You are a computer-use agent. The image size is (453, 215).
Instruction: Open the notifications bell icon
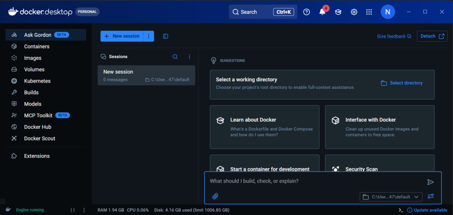(x=322, y=12)
